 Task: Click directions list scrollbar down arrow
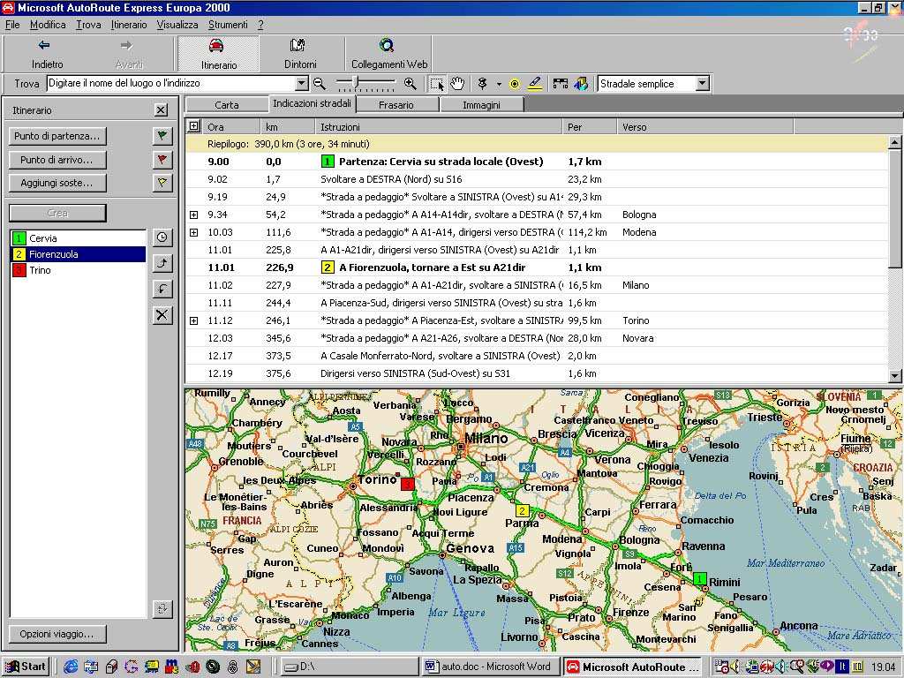[895, 376]
